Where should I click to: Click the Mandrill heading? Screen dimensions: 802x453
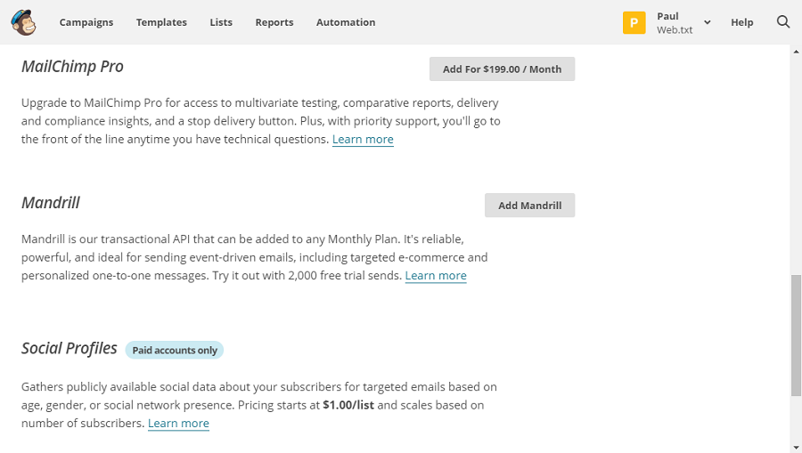[x=51, y=203]
